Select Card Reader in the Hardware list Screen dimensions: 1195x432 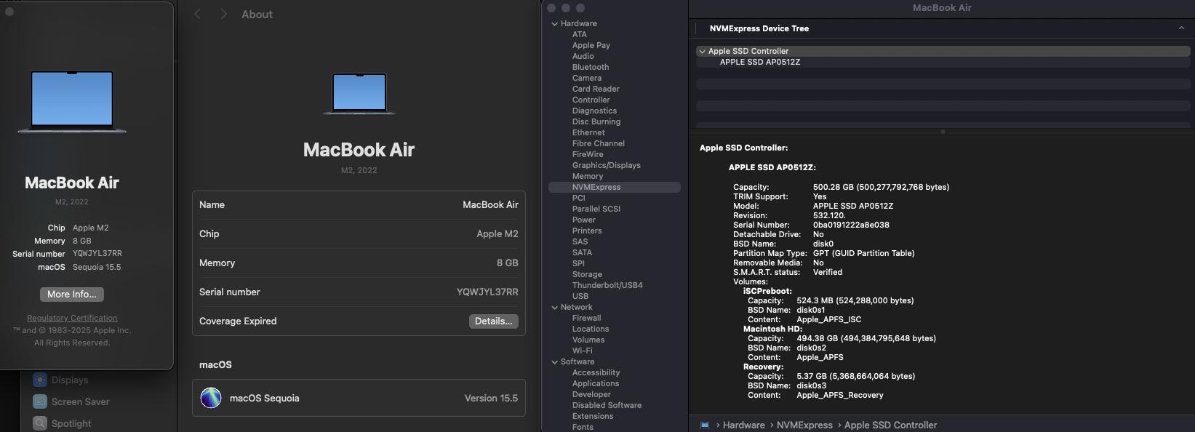pyautogui.click(x=596, y=89)
